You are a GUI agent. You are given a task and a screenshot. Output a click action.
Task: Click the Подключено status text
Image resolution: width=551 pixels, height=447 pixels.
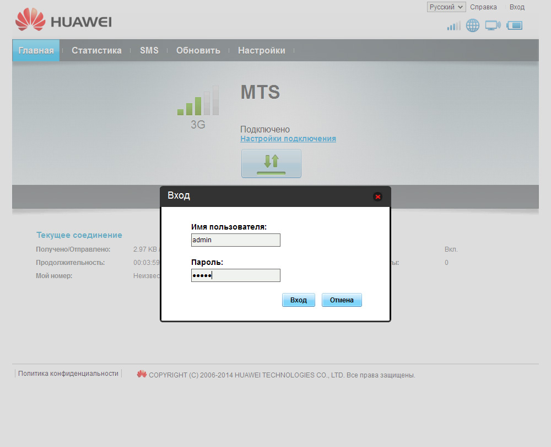[265, 129]
